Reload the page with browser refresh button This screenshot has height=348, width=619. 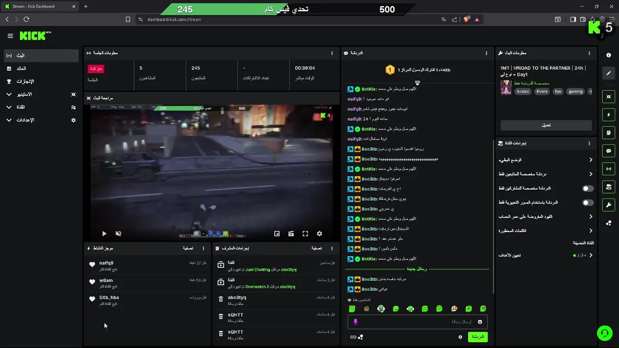26,19
